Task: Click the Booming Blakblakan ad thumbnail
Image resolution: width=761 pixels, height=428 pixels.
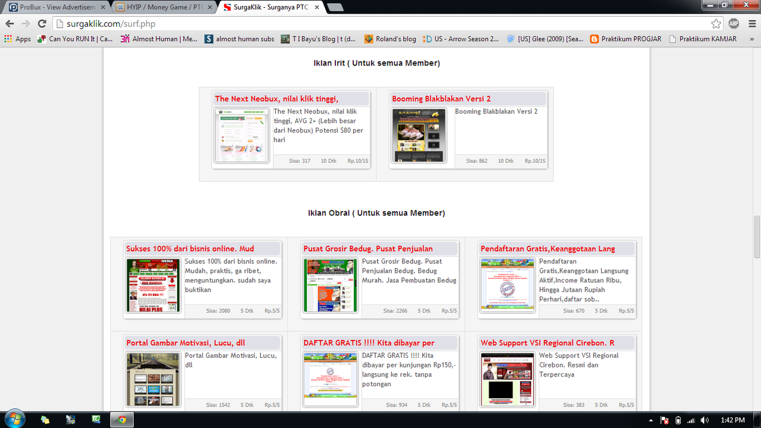Action: click(x=419, y=136)
